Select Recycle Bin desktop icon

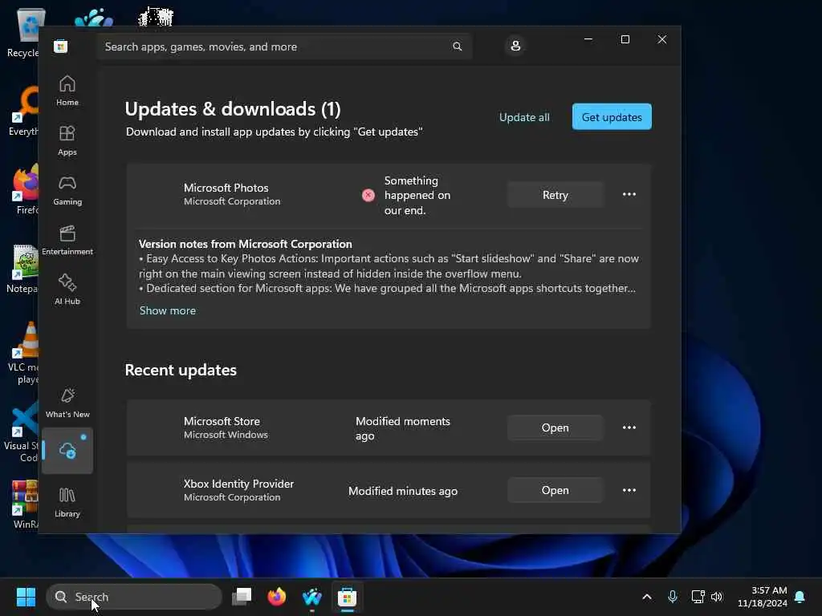tap(22, 32)
